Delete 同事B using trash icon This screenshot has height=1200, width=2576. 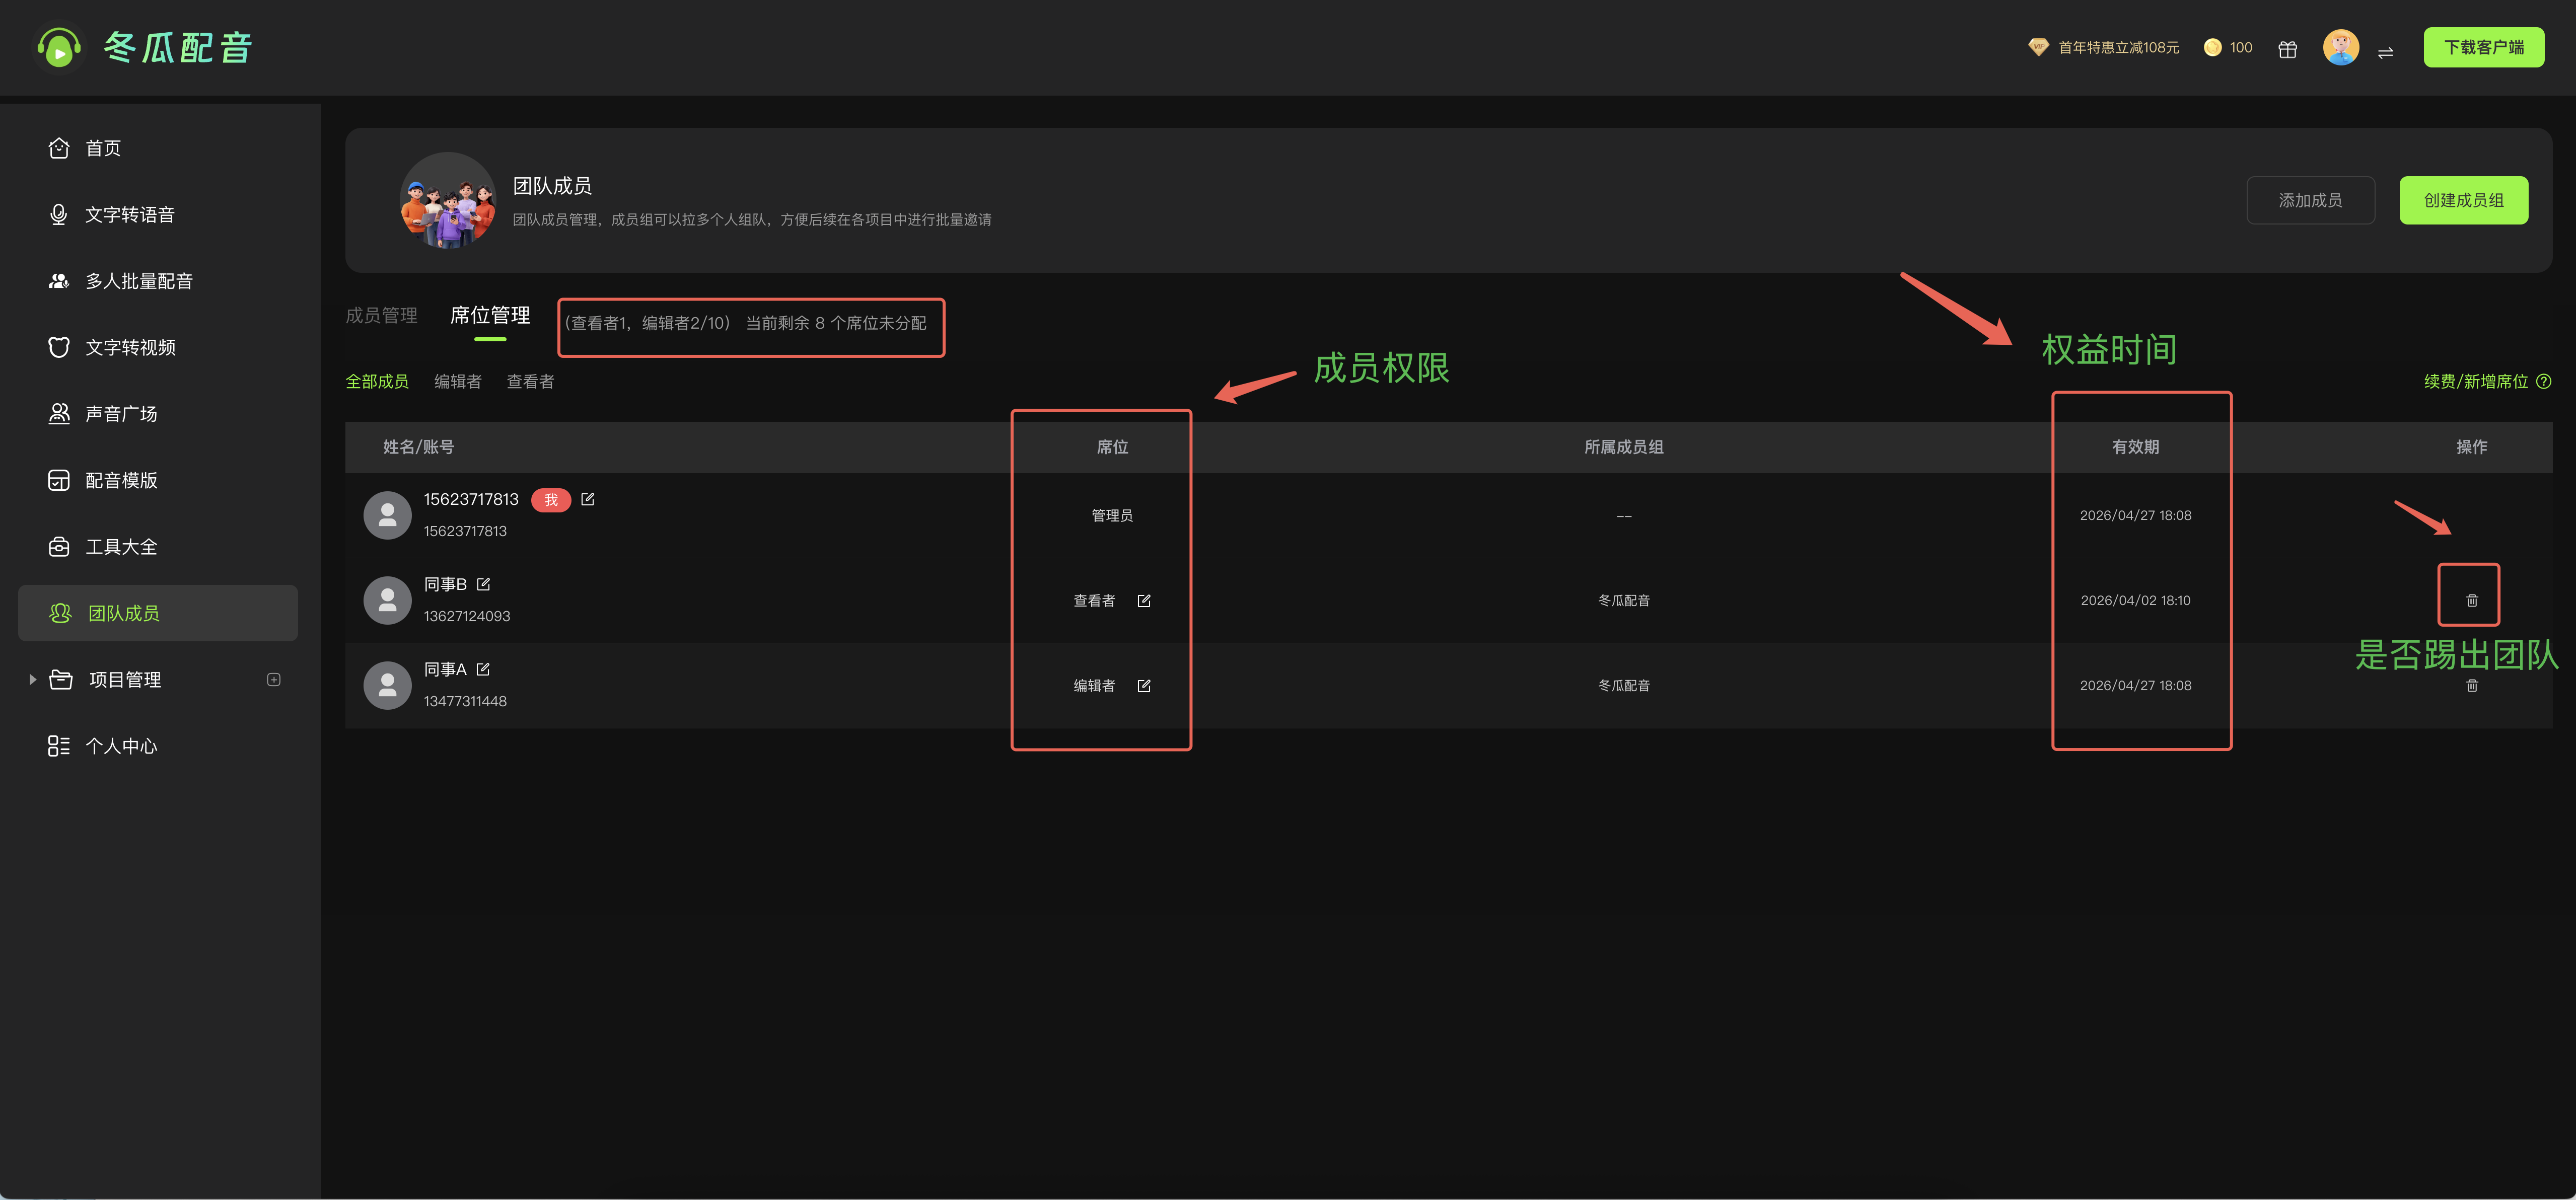[2471, 600]
